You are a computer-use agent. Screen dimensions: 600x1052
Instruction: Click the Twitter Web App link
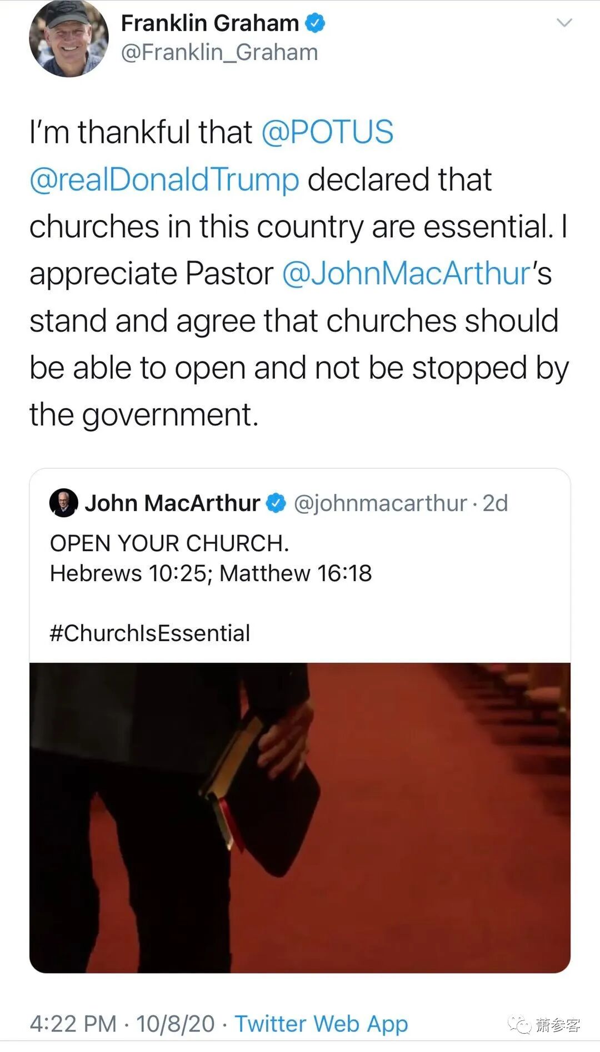321,1024
